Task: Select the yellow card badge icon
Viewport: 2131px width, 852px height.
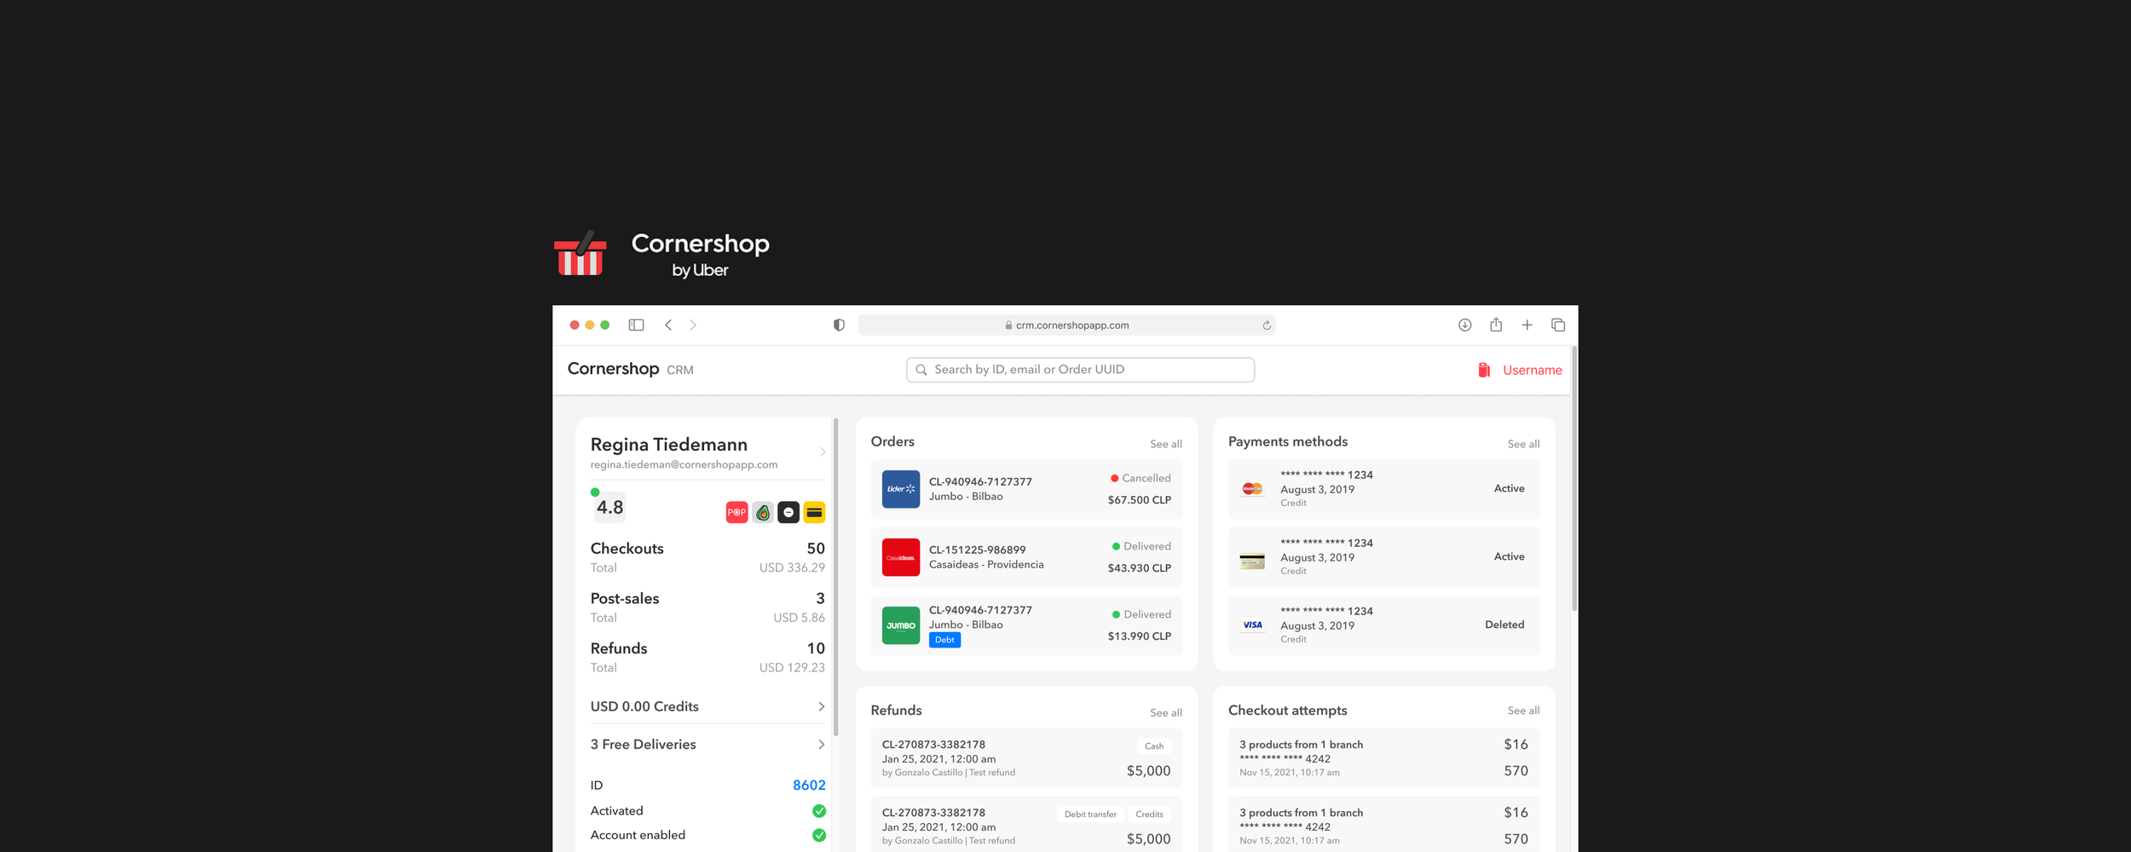Action: [x=814, y=512]
